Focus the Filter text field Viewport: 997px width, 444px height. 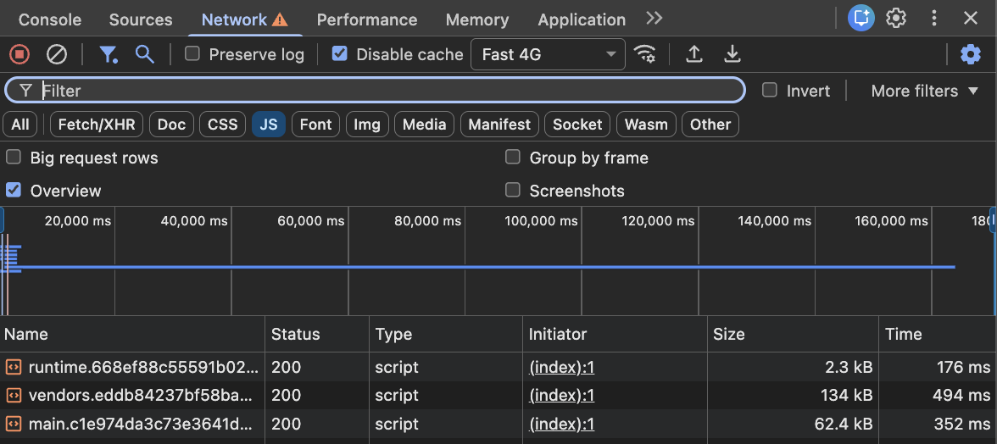390,91
